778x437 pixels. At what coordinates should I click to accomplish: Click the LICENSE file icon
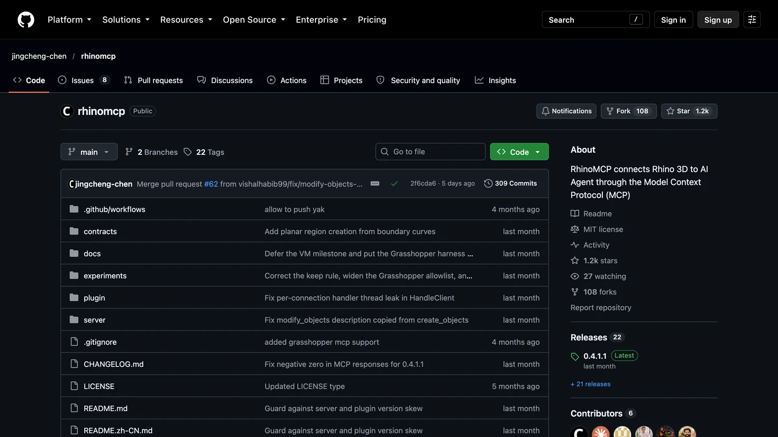tap(74, 386)
